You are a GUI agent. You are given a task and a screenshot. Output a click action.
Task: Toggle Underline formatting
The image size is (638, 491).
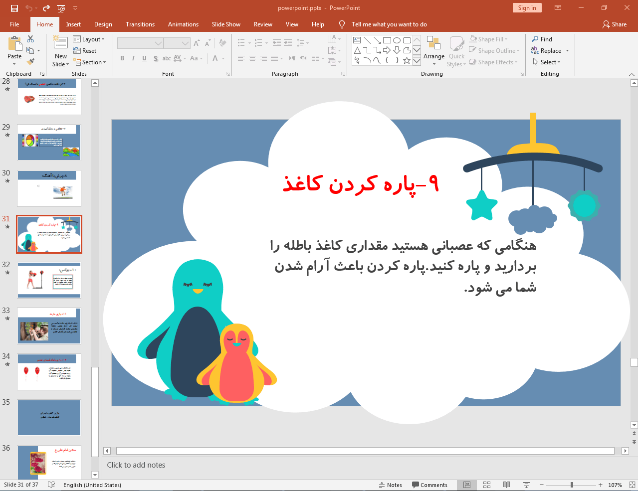[x=144, y=58]
